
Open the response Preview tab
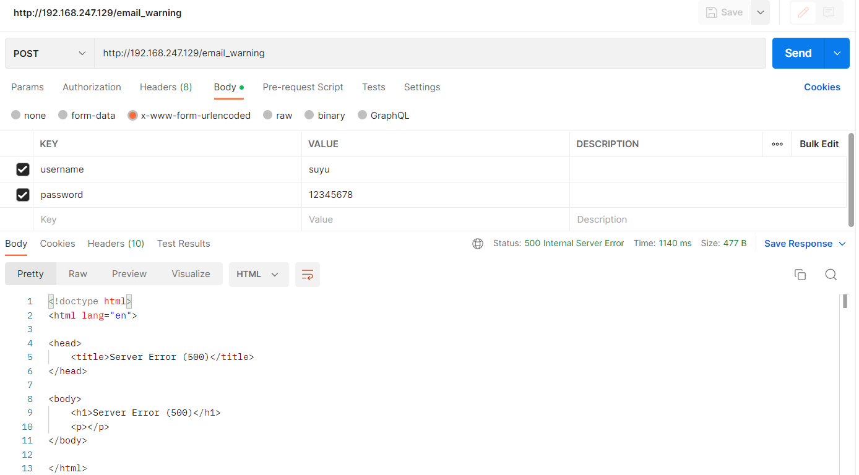(129, 274)
